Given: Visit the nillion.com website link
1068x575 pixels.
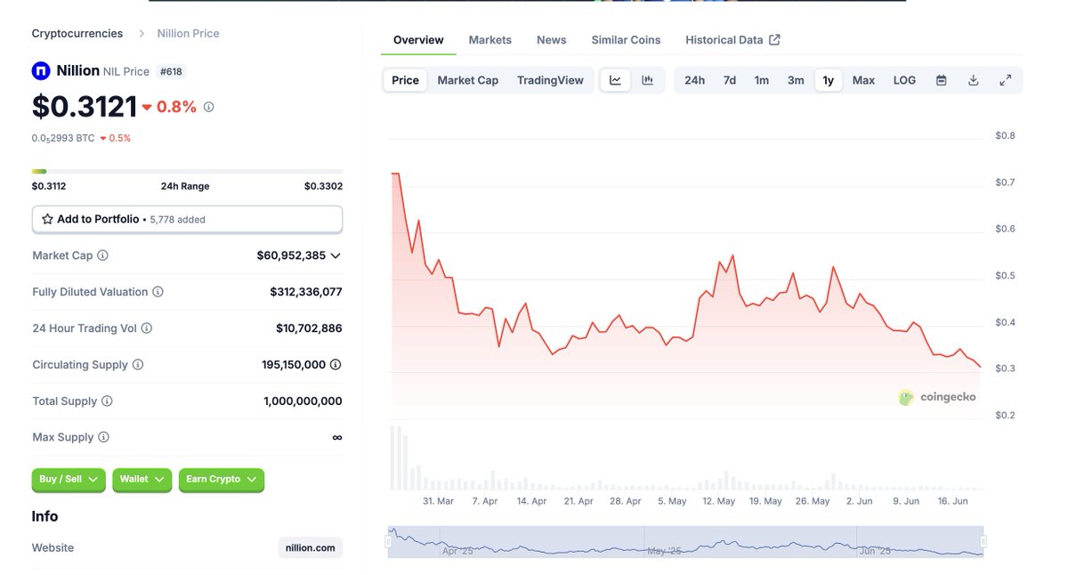Looking at the screenshot, I should pyautogui.click(x=310, y=547).
